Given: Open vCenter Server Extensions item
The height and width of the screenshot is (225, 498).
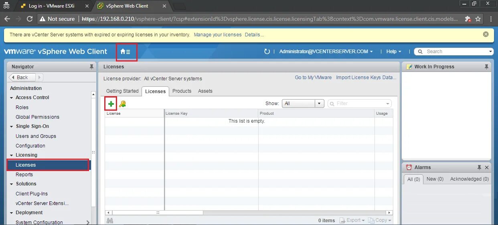Looking at the screenshot, I should (x=42, y=203).
